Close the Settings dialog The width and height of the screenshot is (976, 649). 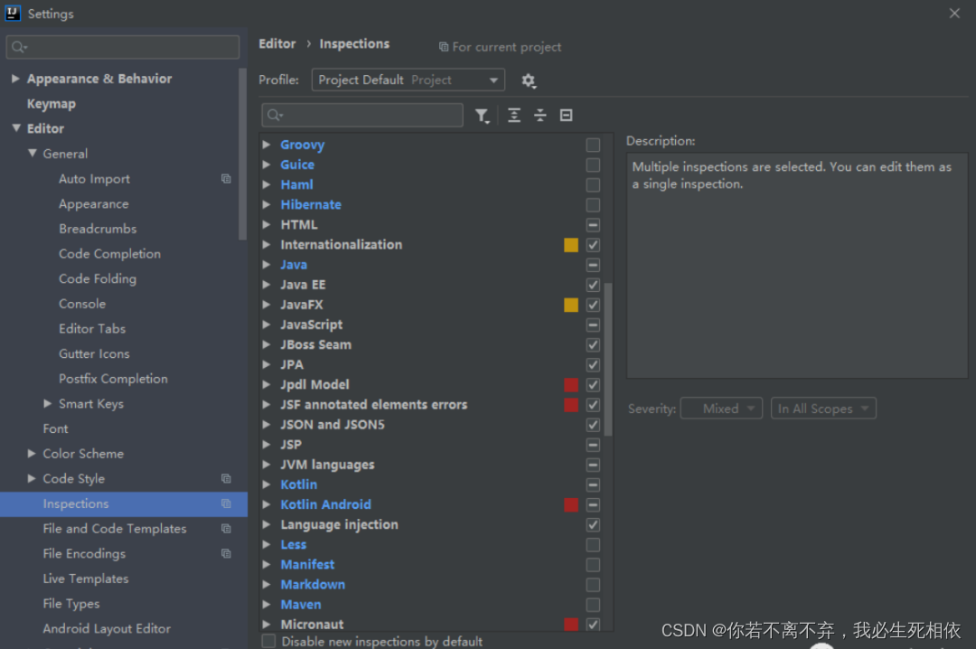pyautogui.click(x=954, y=13)
